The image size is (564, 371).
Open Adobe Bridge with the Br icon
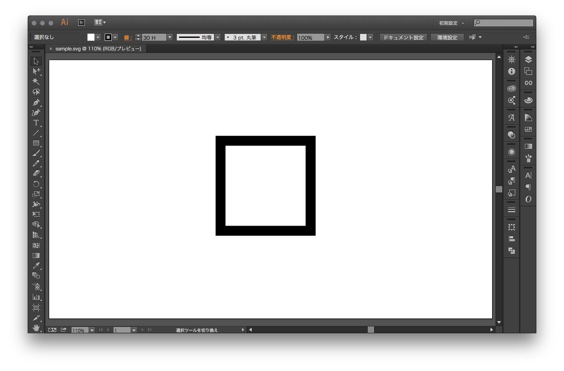pyautogui.click(x=82, y=23)
